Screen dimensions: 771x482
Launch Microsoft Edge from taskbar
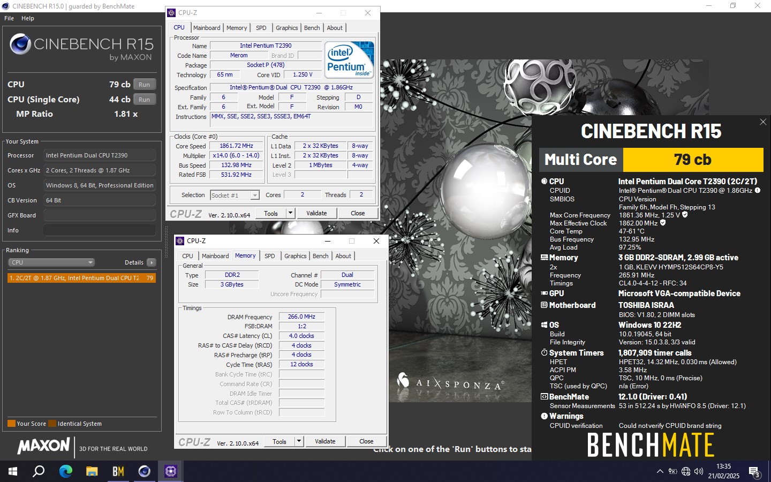[65, 471]
